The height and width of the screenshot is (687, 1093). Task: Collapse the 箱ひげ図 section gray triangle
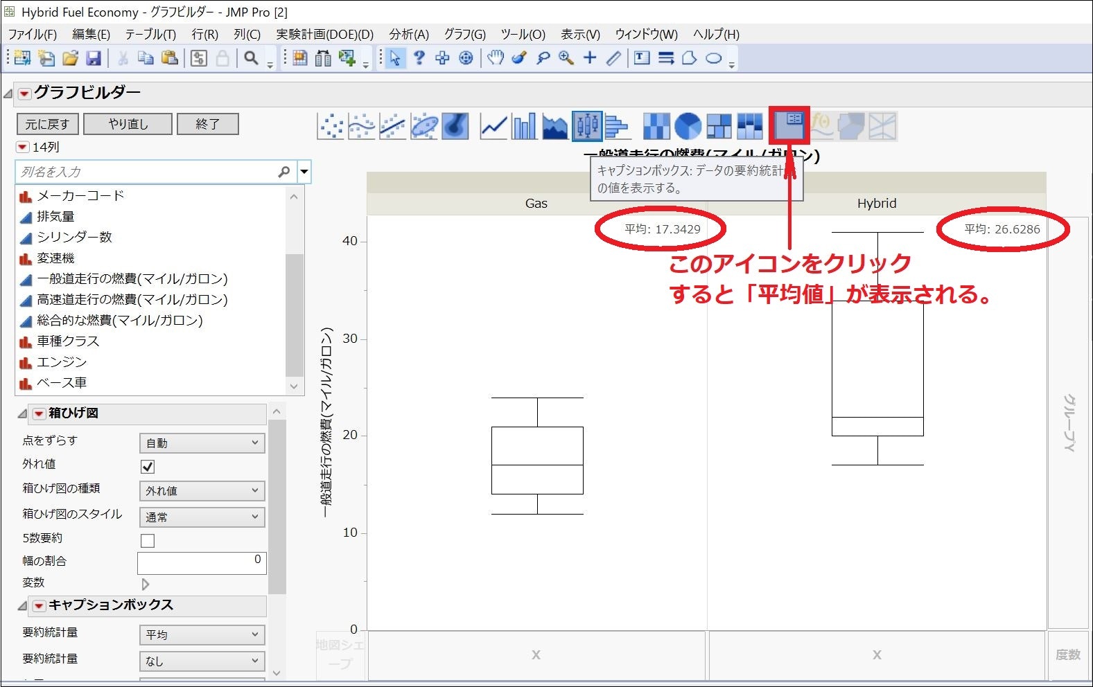22,413
